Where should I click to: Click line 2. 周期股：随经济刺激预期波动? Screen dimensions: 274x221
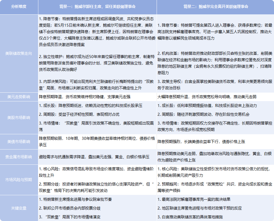[x=203, y=114]
